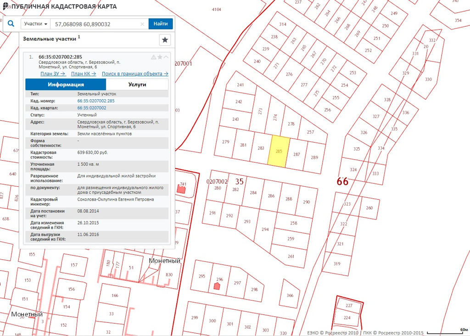Click the magnifier search icon
470x336 pixels.
(11, 24)
